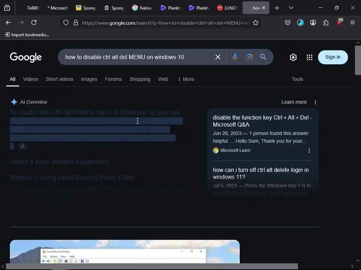The image size is (361, 270).
Task: Switch to the LUNCH tab
Action: coord(227,8)
